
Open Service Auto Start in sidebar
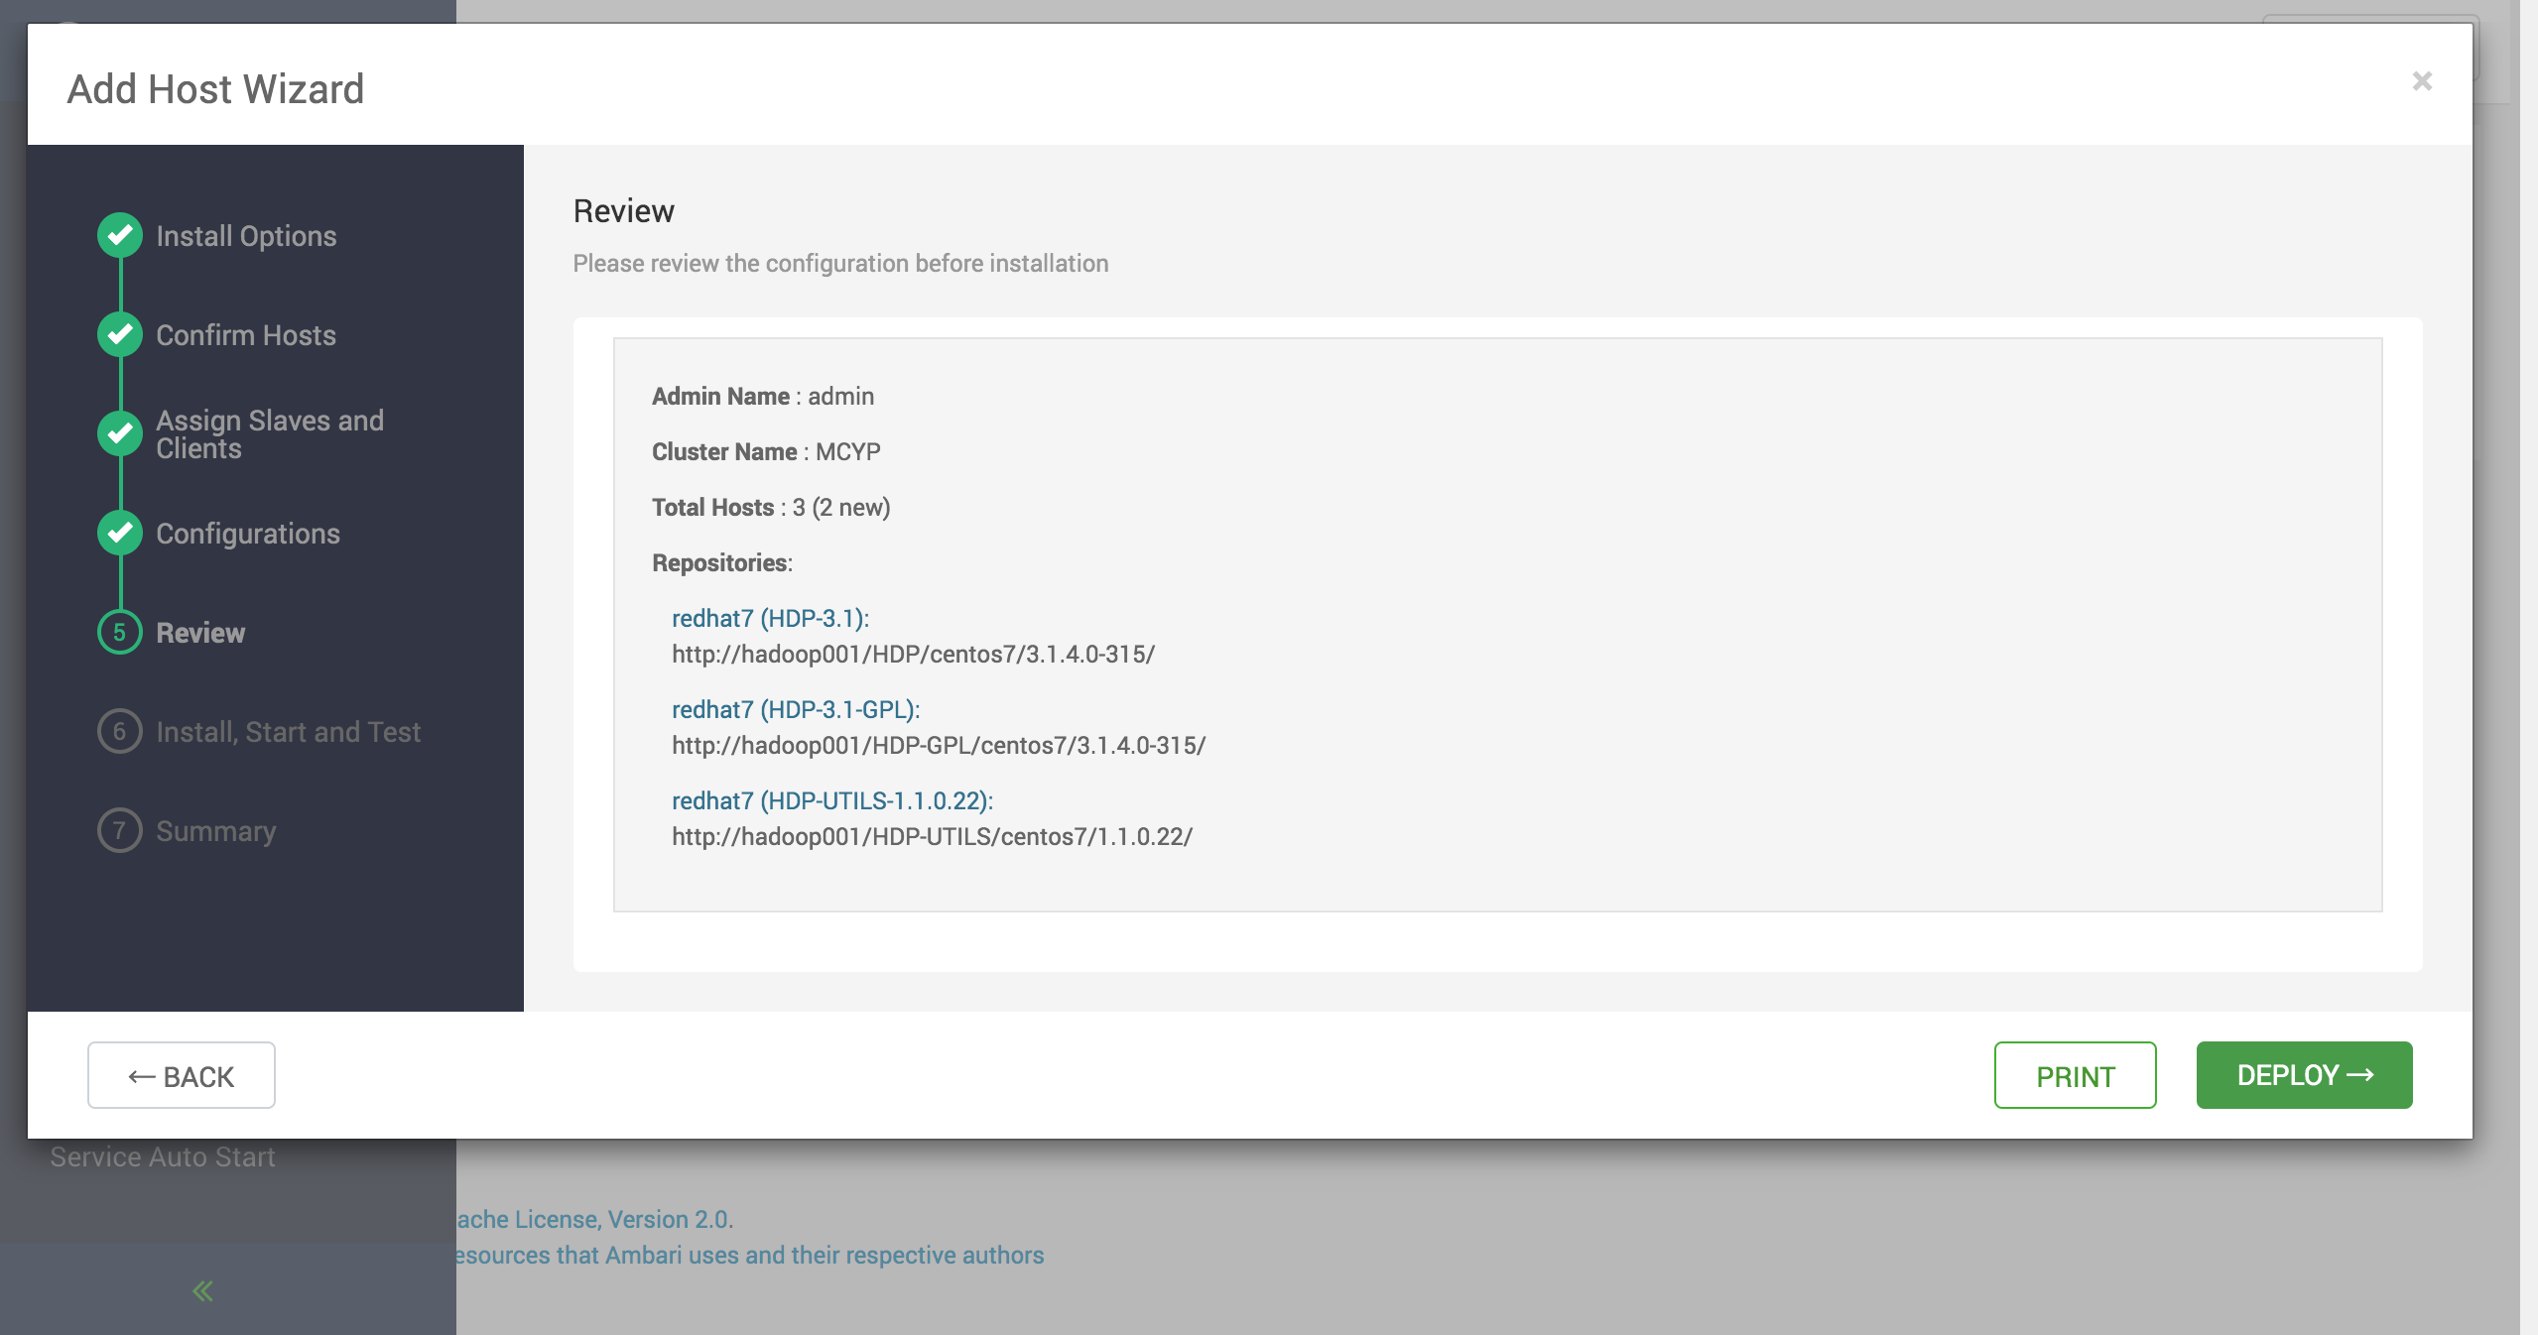point(163,1156)
